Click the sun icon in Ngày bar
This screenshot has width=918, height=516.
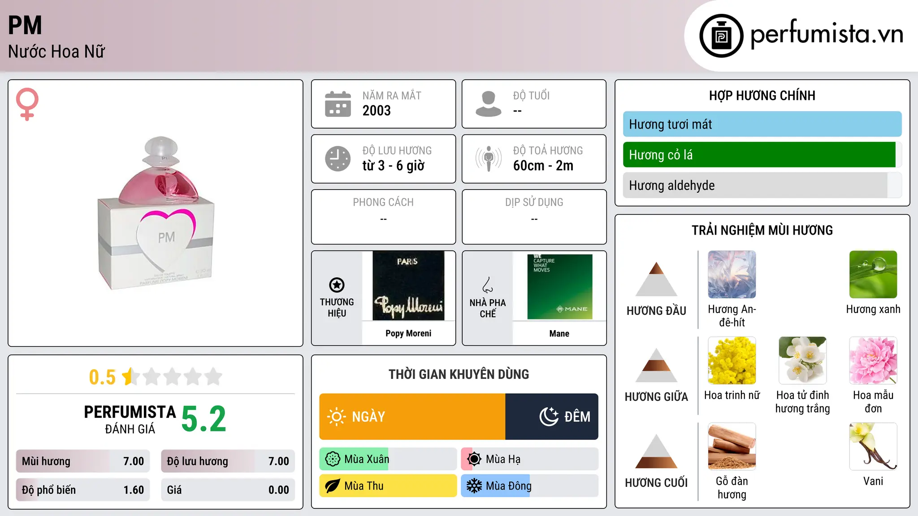click(x=337, y=417)
